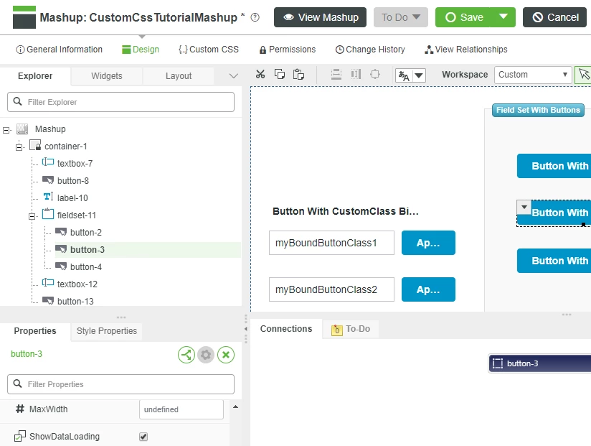The image size is (591, 446).
Task: Click the center widget alignment icon
Action: [x=375, y=75]
